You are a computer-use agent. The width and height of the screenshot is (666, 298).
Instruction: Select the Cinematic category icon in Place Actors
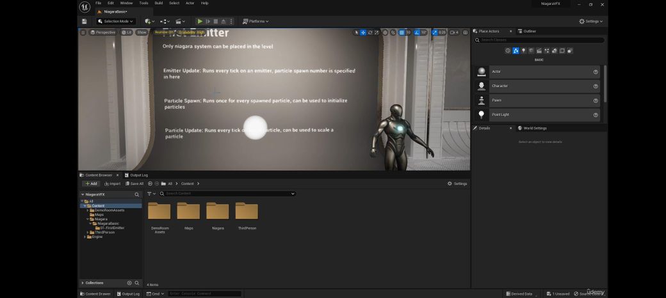pyautogui.click(x=539, y=51)
